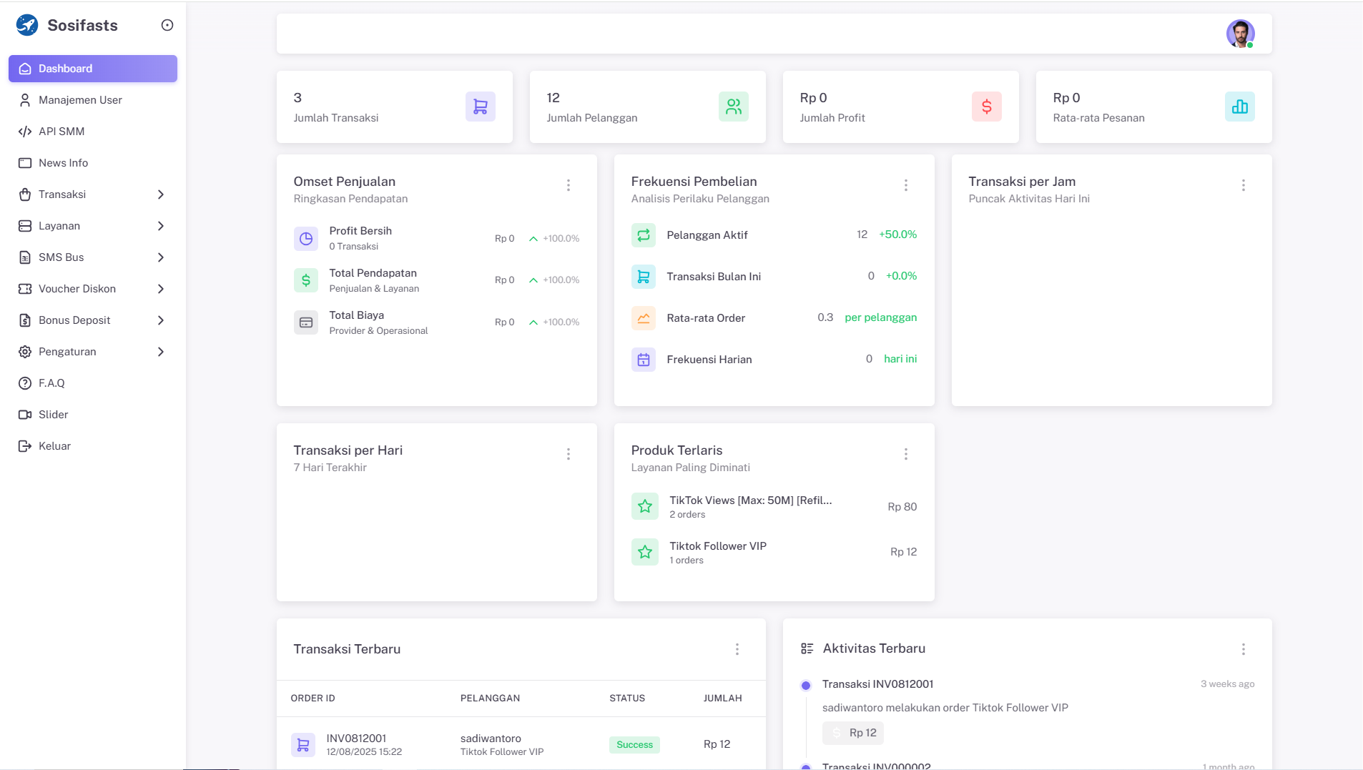
Task: Expand the SMS Bus submenu chevron
Action: pos(161,257)
